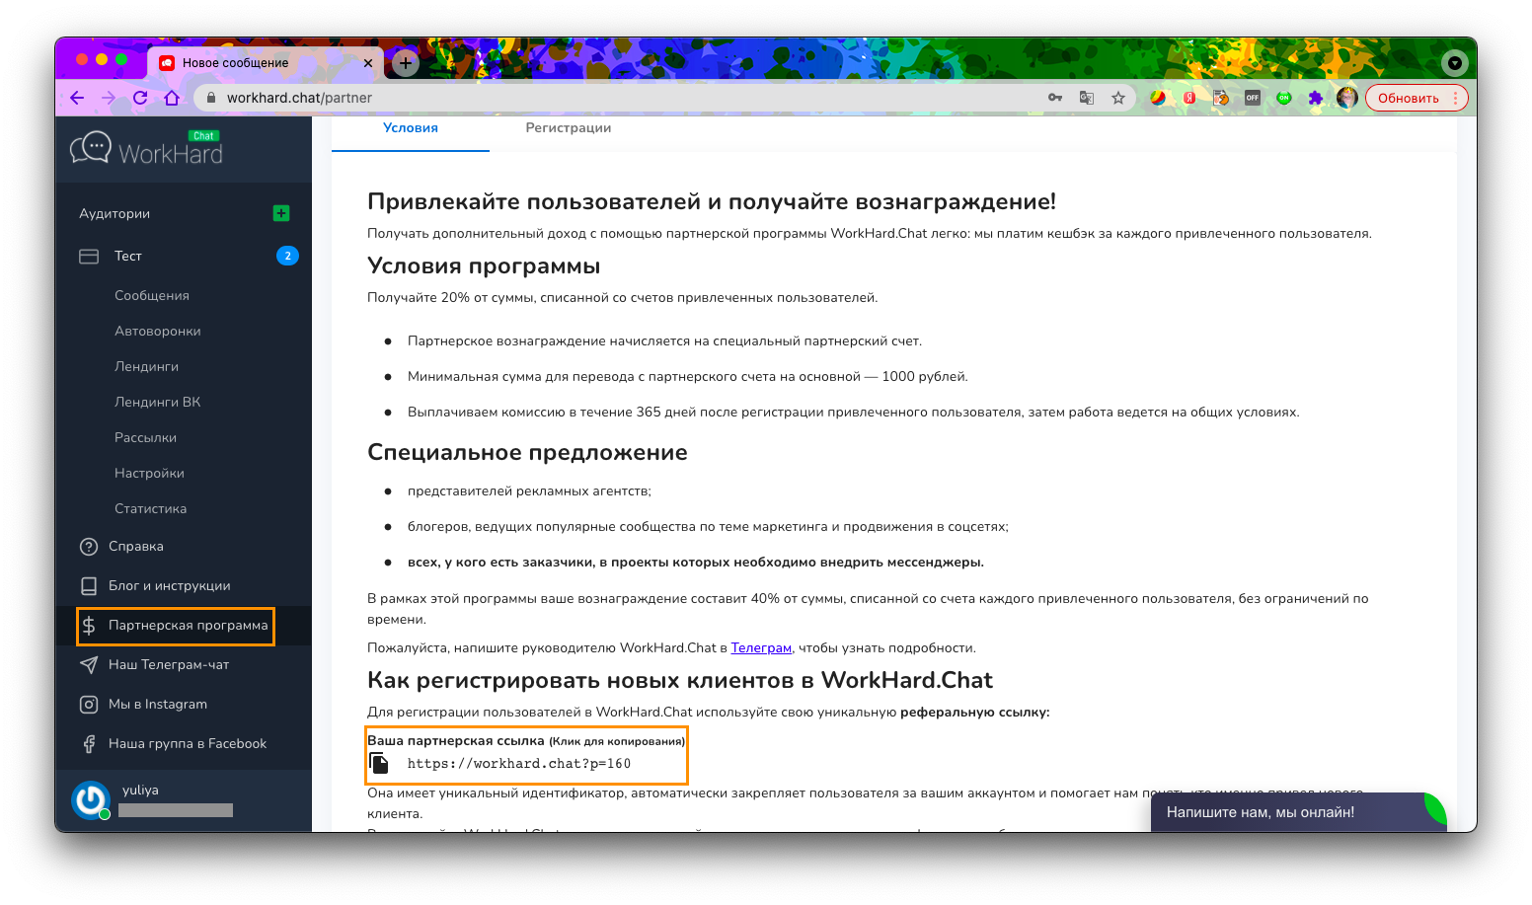Click the browser forward arrow
Screen dimensions: 1532x905
(x=109, y=98)
